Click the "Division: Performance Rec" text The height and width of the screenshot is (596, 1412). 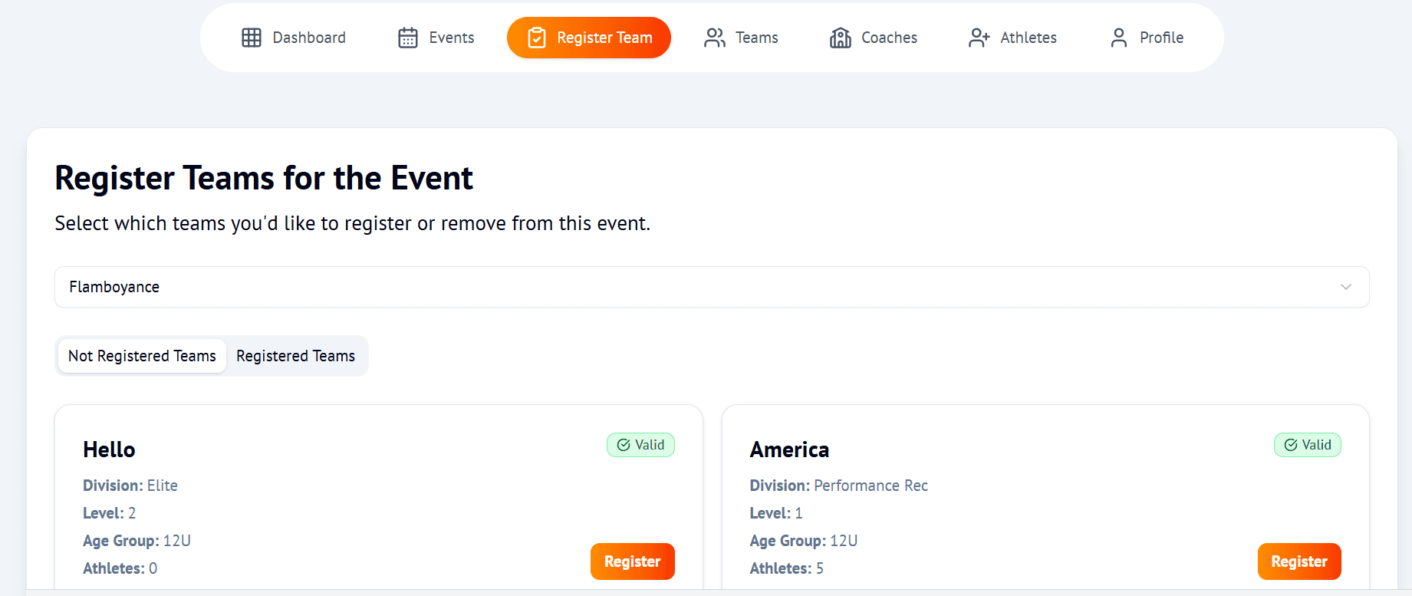(839, 486)
